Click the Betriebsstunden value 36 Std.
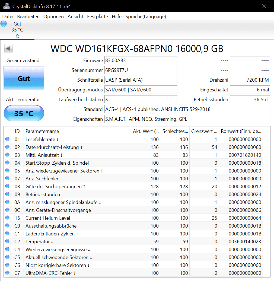Screen dimensions: 274x281 coord(250,100)
